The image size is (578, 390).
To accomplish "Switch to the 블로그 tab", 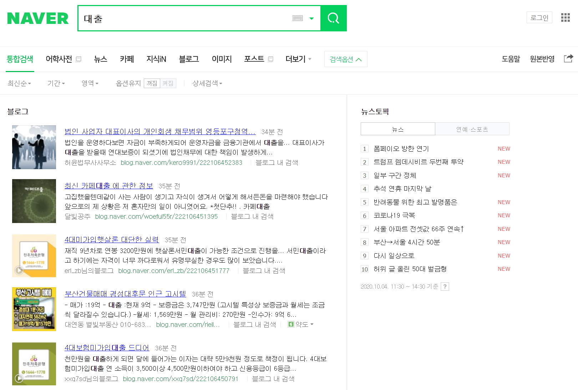I will (x=189, y=59).
